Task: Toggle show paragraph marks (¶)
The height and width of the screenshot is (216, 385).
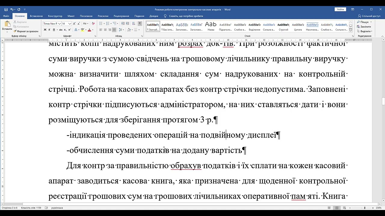Action: [140, 24]
